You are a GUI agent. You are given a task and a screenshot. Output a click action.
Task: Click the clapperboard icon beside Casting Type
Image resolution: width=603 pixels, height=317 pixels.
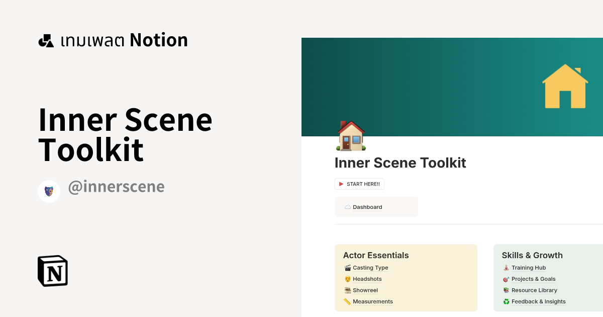pos(347,268)
